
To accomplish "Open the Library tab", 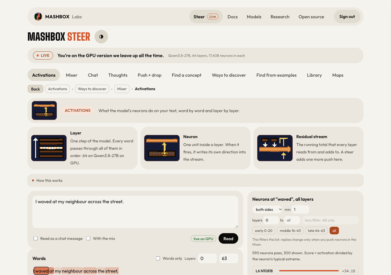I will coord(314,75).
